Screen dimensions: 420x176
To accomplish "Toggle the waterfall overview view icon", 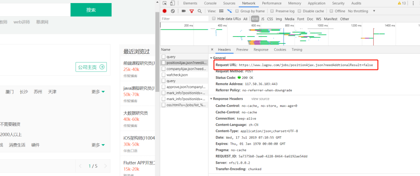I will point(229,11).
